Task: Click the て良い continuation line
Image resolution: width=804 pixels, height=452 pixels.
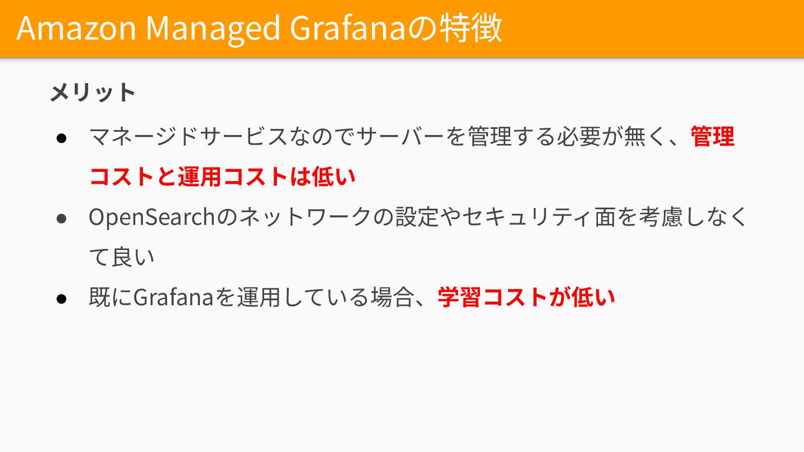Action: (x=122, y=257)
